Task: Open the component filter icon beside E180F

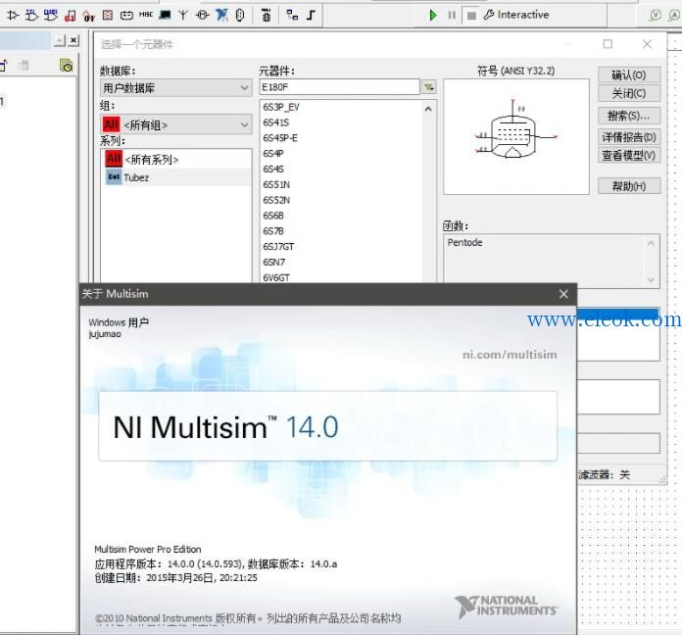Action: [x=429, y=87]
